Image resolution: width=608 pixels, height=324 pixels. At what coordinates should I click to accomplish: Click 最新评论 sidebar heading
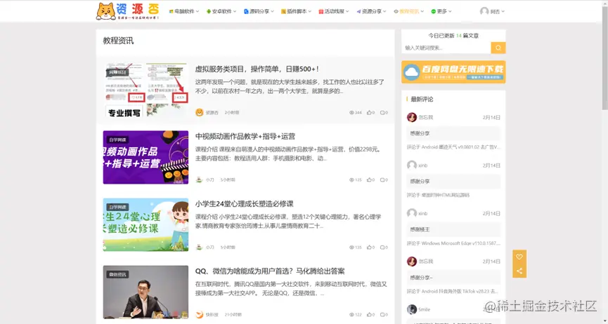pos(422,100)
